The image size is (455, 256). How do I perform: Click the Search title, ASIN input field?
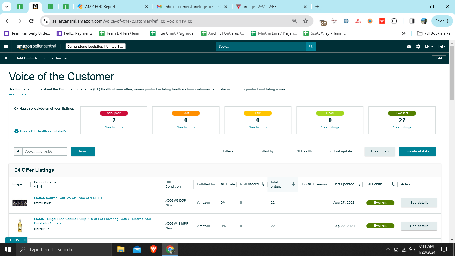[45, 151]
